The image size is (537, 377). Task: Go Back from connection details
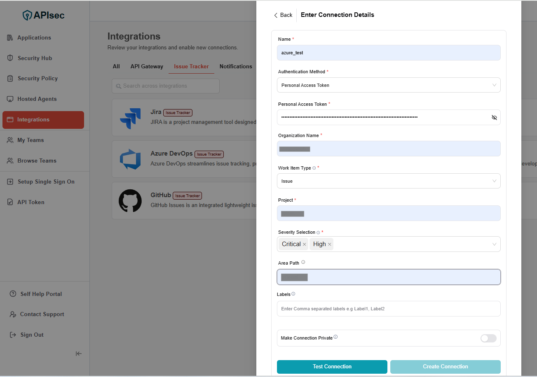point(283,15)
